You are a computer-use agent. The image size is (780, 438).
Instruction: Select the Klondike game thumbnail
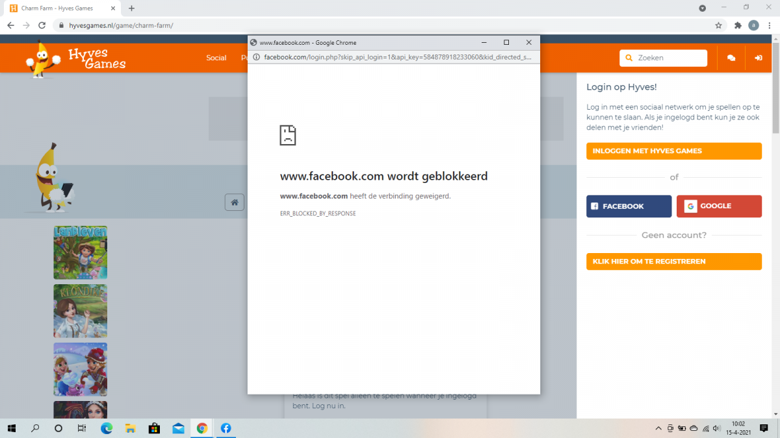coord(80,311)
